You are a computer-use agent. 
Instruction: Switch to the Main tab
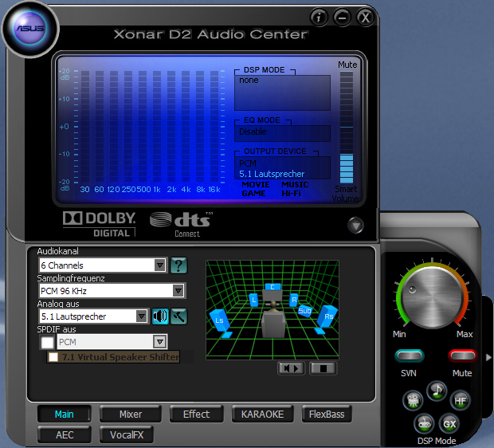click(x=65, y=414)
